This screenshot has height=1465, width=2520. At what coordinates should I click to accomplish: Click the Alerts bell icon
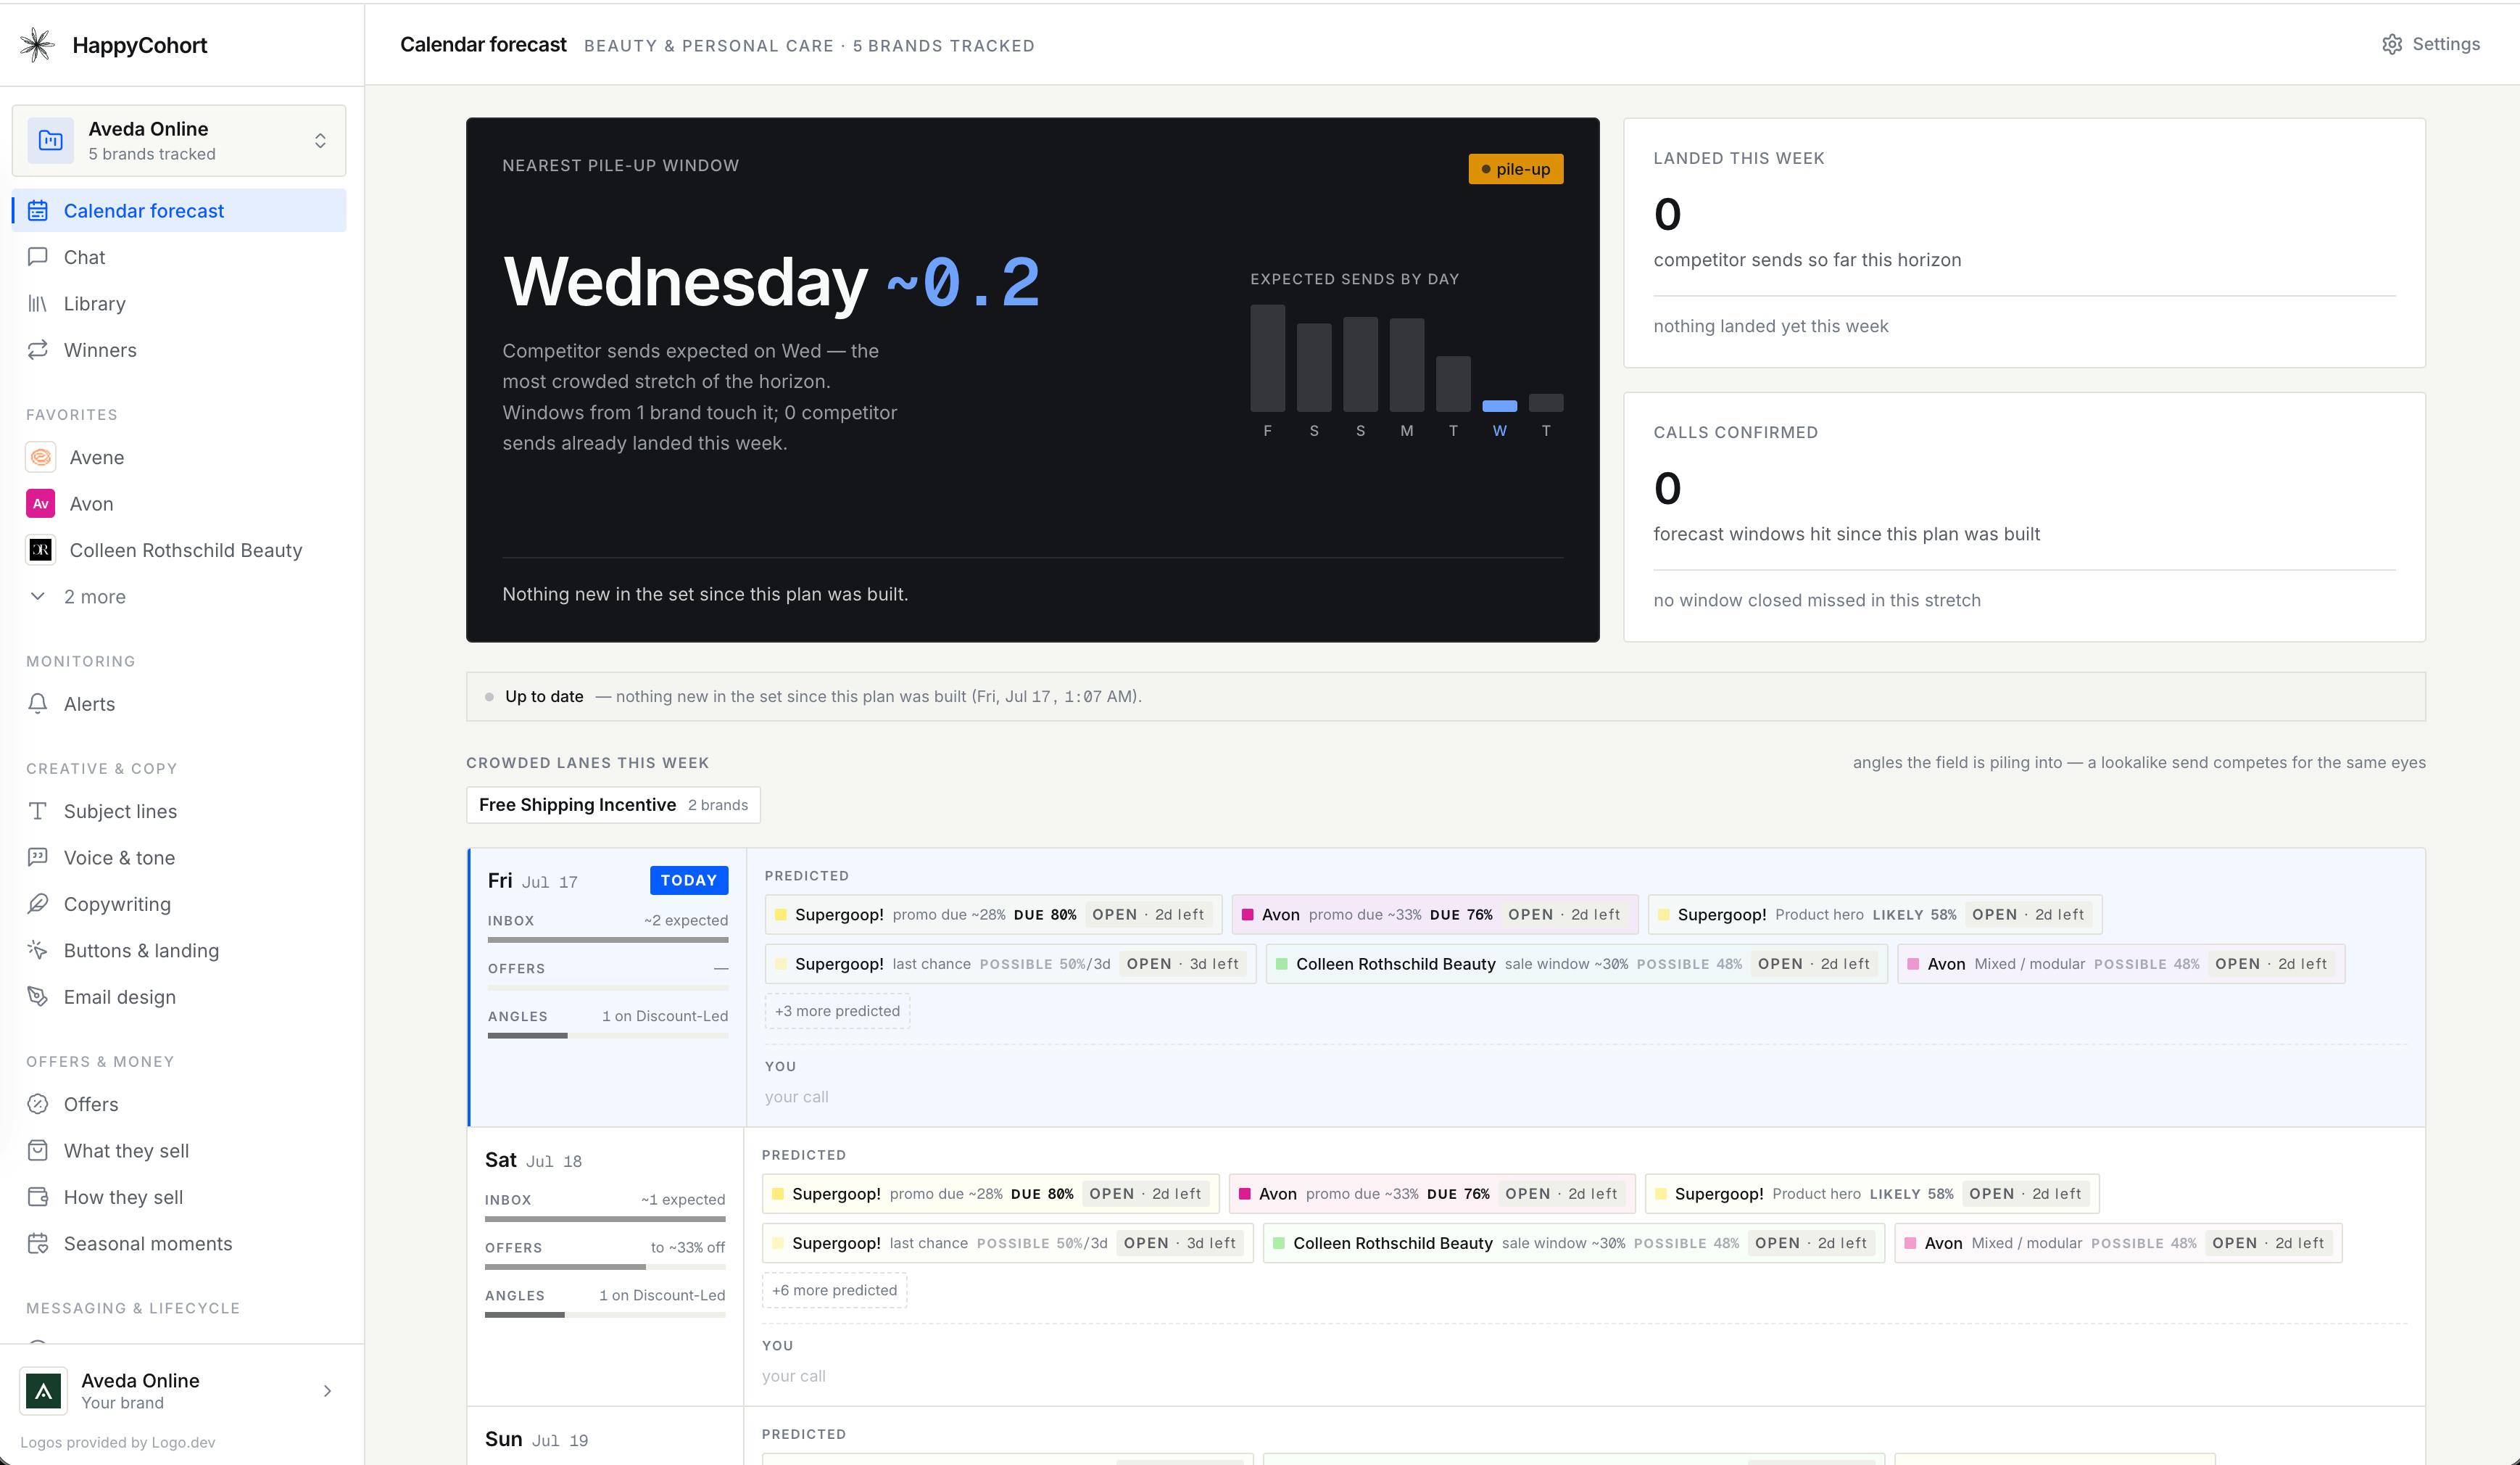(38, 703)
